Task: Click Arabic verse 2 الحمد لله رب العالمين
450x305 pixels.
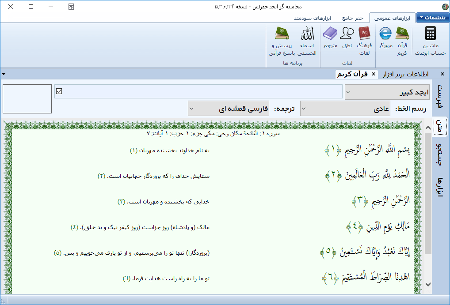Action: click(367, 175)
